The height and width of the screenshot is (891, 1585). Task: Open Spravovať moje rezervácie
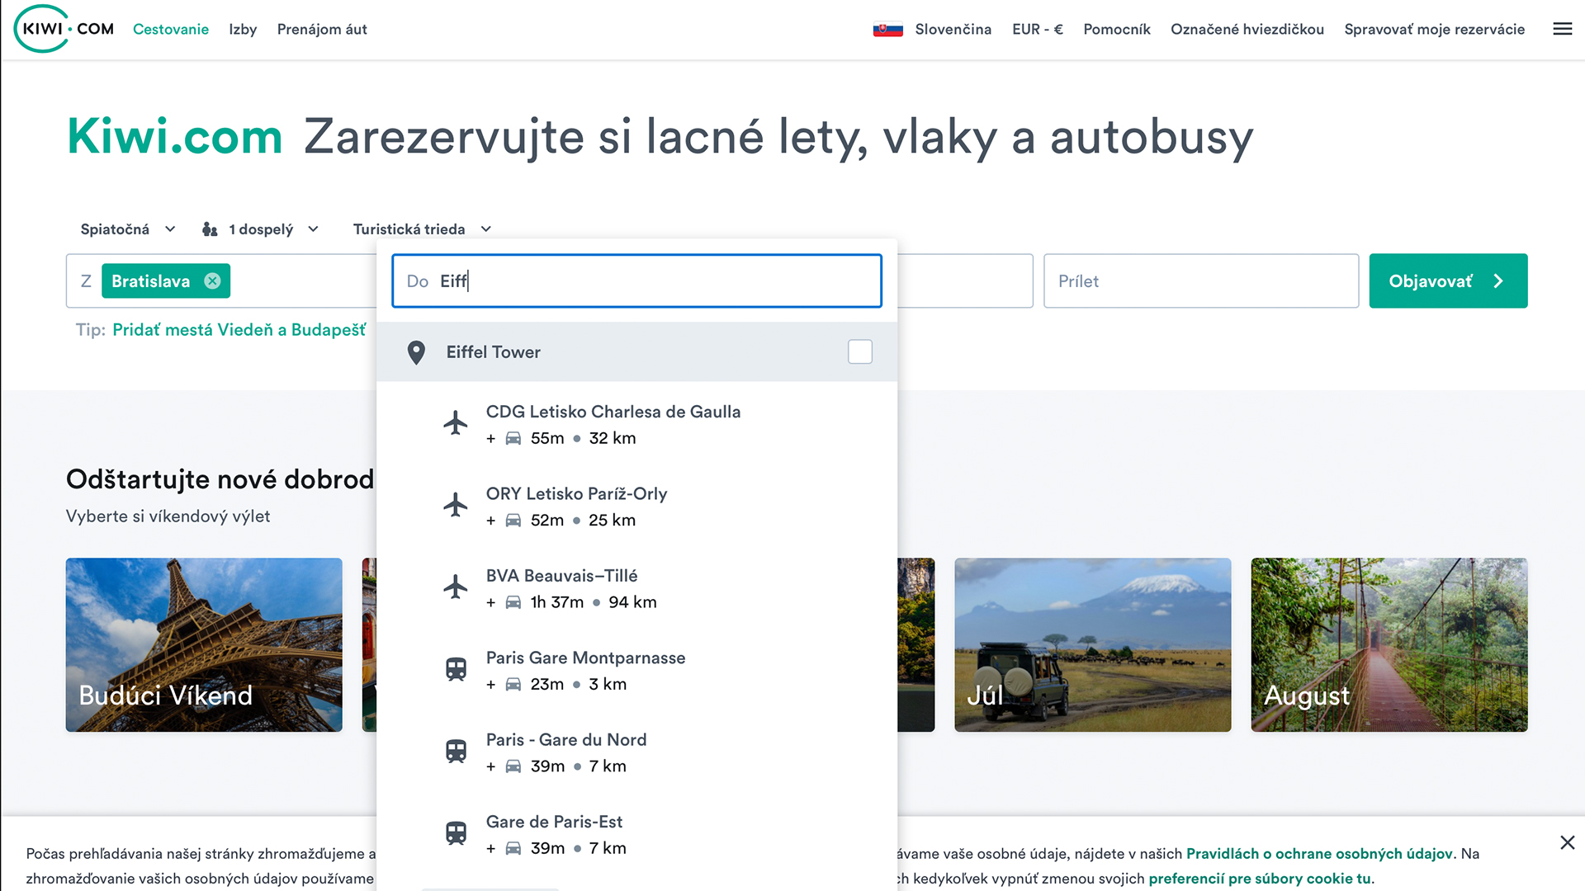(x=1434, y=30)
